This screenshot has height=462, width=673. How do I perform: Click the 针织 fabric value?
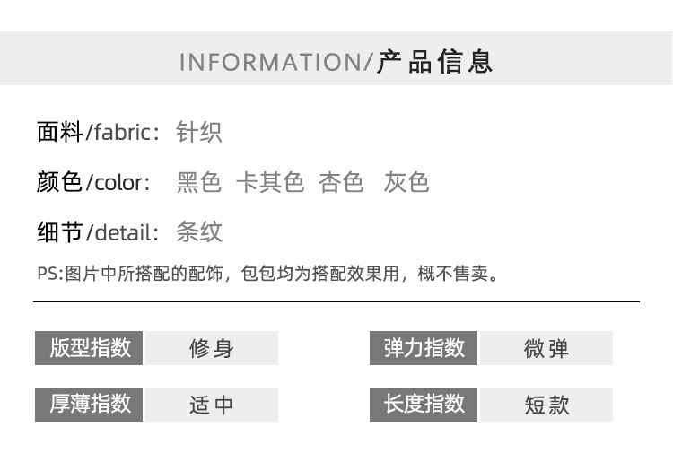tap(198, 132)
